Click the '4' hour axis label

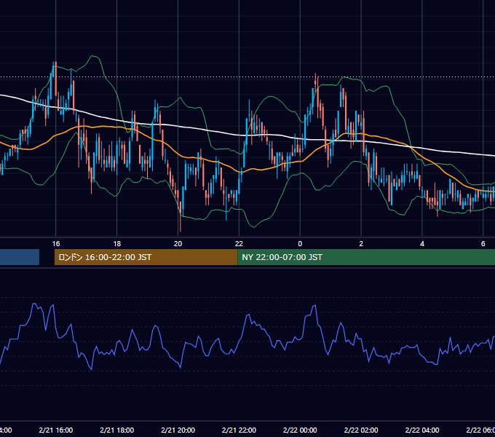click(422, 244)
